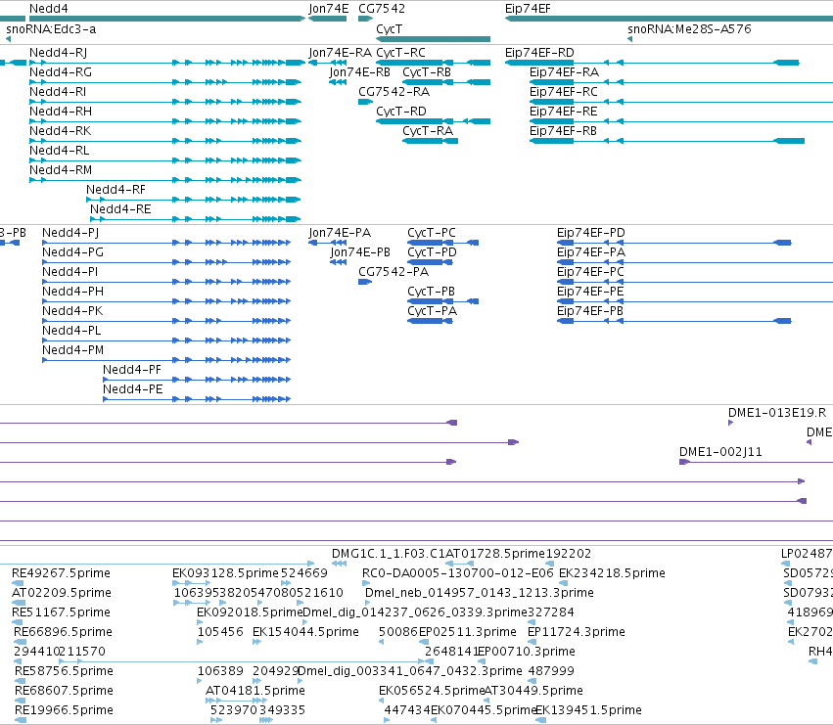Open transcript Nedd4-RJ label
The image size is (833, 725).
coord(58,53)
